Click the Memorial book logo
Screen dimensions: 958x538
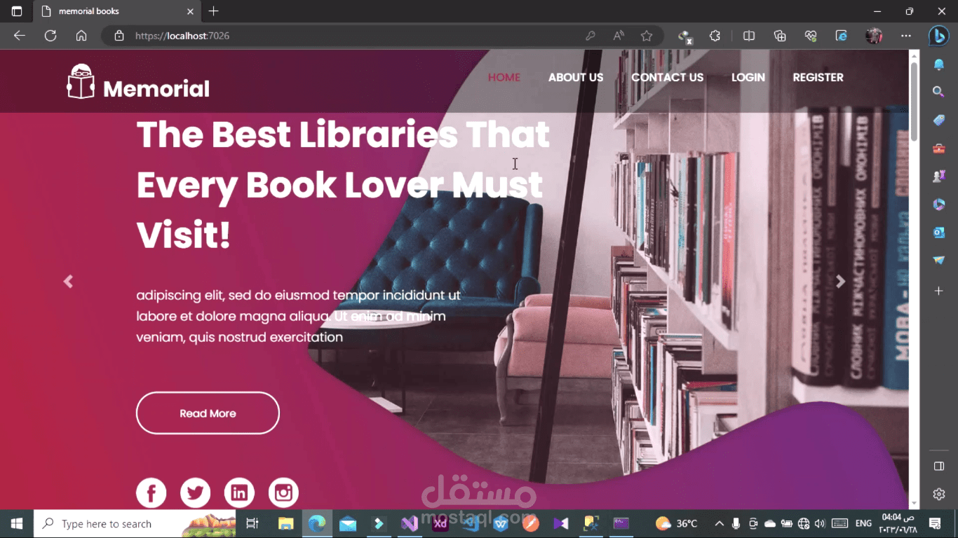pos(81,80)
